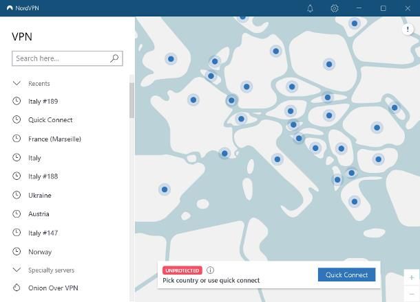Select the Spain server pin on map
Screen dimensions: 420x302
pyautogui.click(x=165, y=189)
